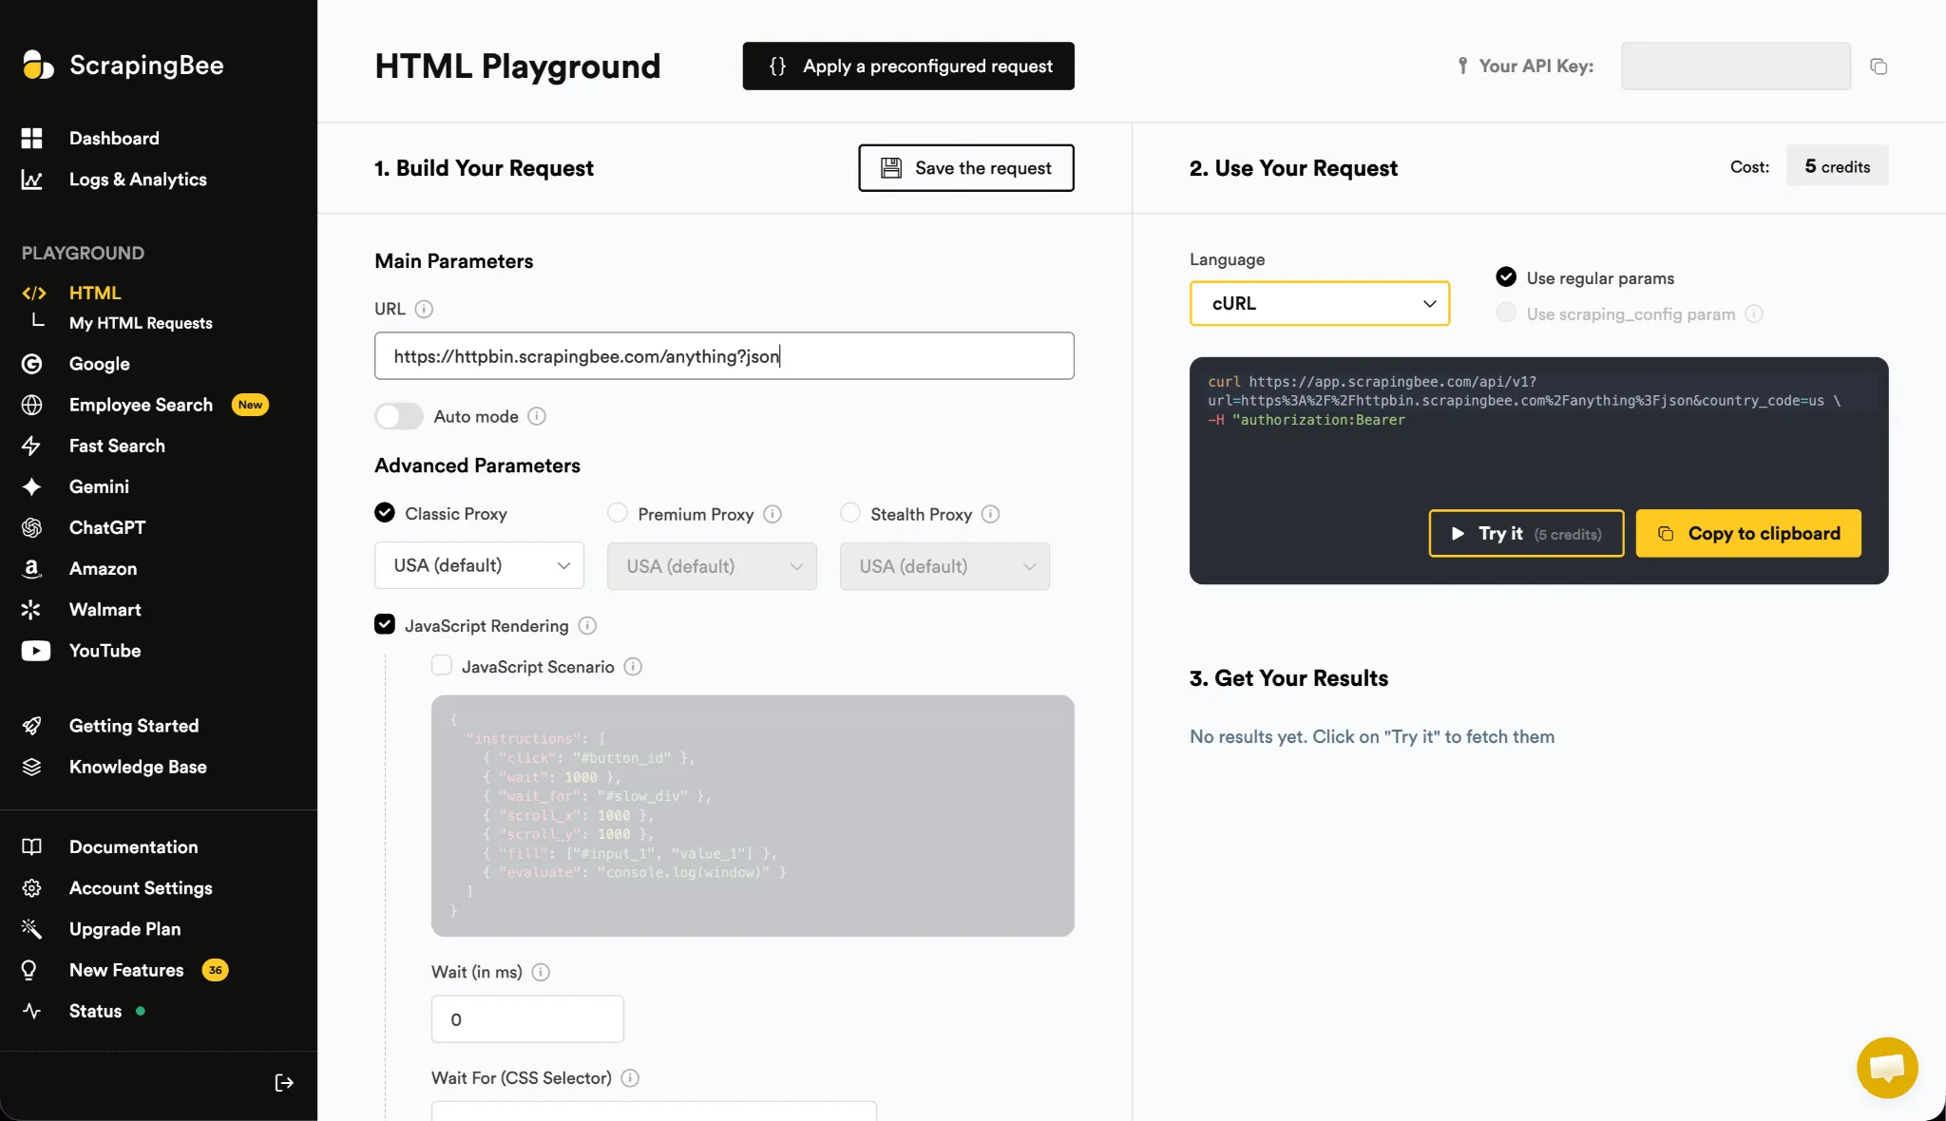
Task: Open the Stealth Proxy country dropdown
Action: click(944, 566)
